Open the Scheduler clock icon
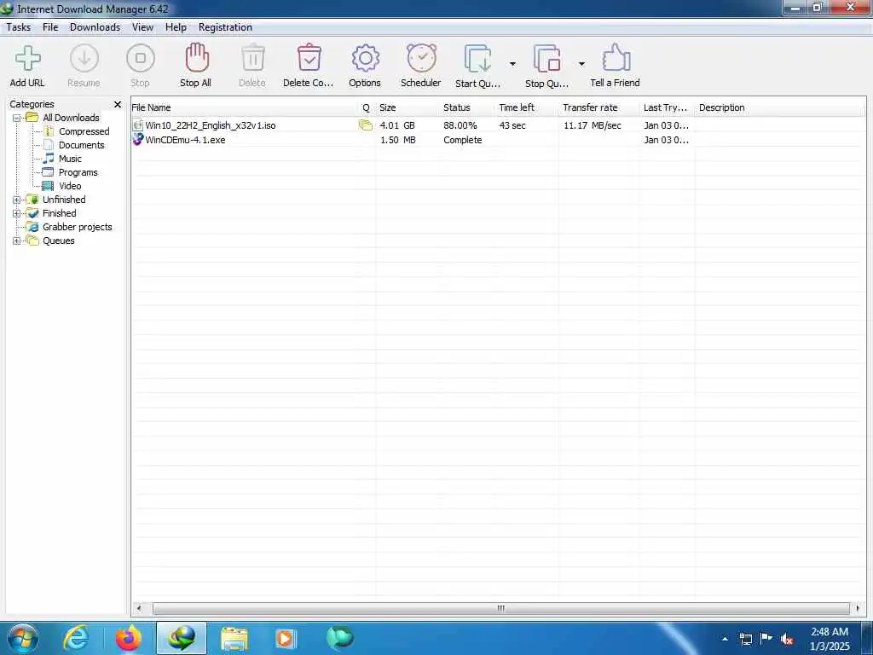The image size is (873, 655). click(x=421, y=58)
